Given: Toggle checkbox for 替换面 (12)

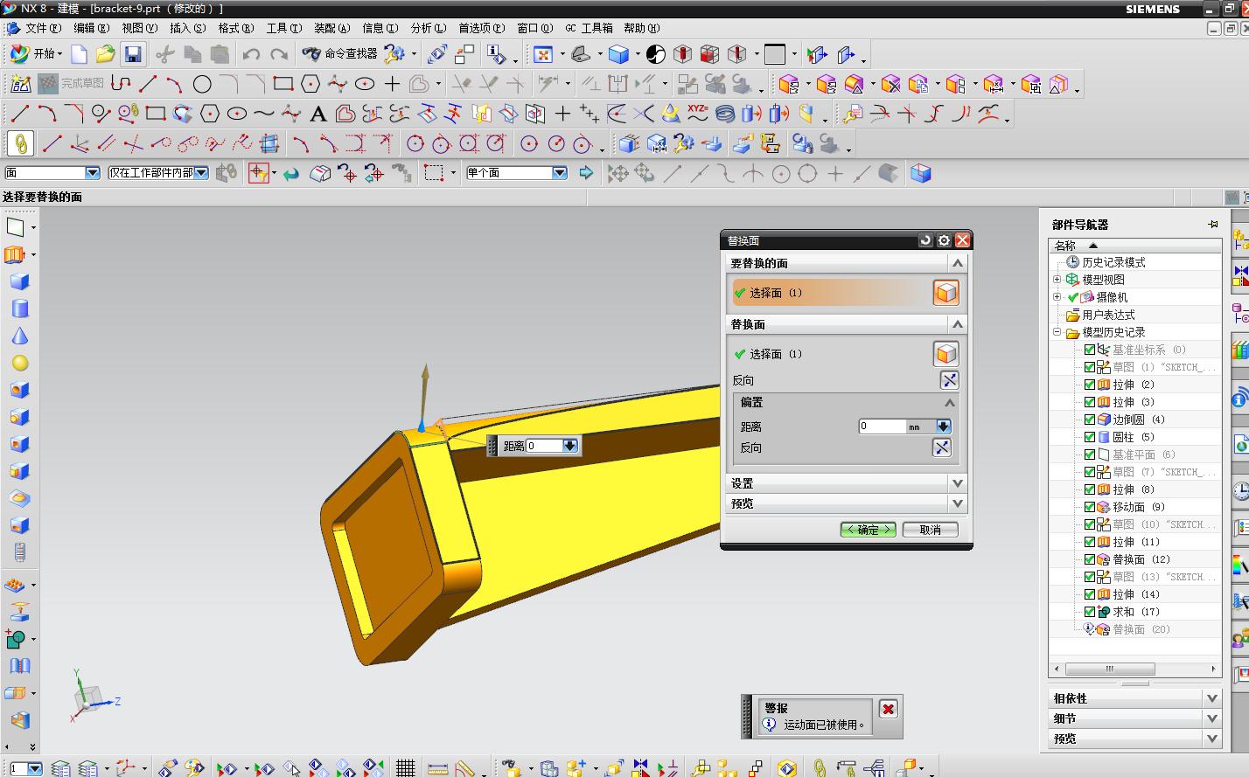Looking at the screenshot, I should (x=1090, y=559).
